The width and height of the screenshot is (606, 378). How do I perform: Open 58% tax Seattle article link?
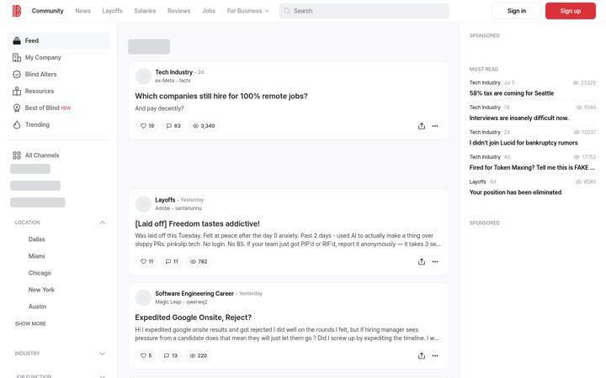tap(512, 93)
